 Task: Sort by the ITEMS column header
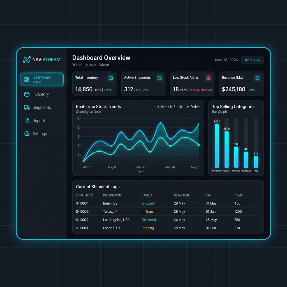coord(238,195)
